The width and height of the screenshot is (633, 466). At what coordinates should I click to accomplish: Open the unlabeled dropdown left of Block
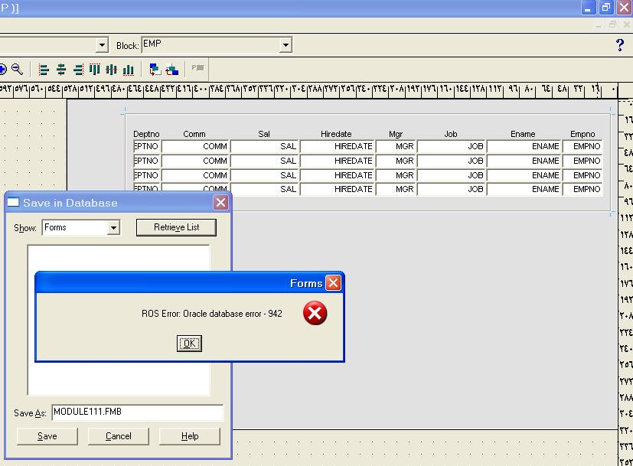102,46
